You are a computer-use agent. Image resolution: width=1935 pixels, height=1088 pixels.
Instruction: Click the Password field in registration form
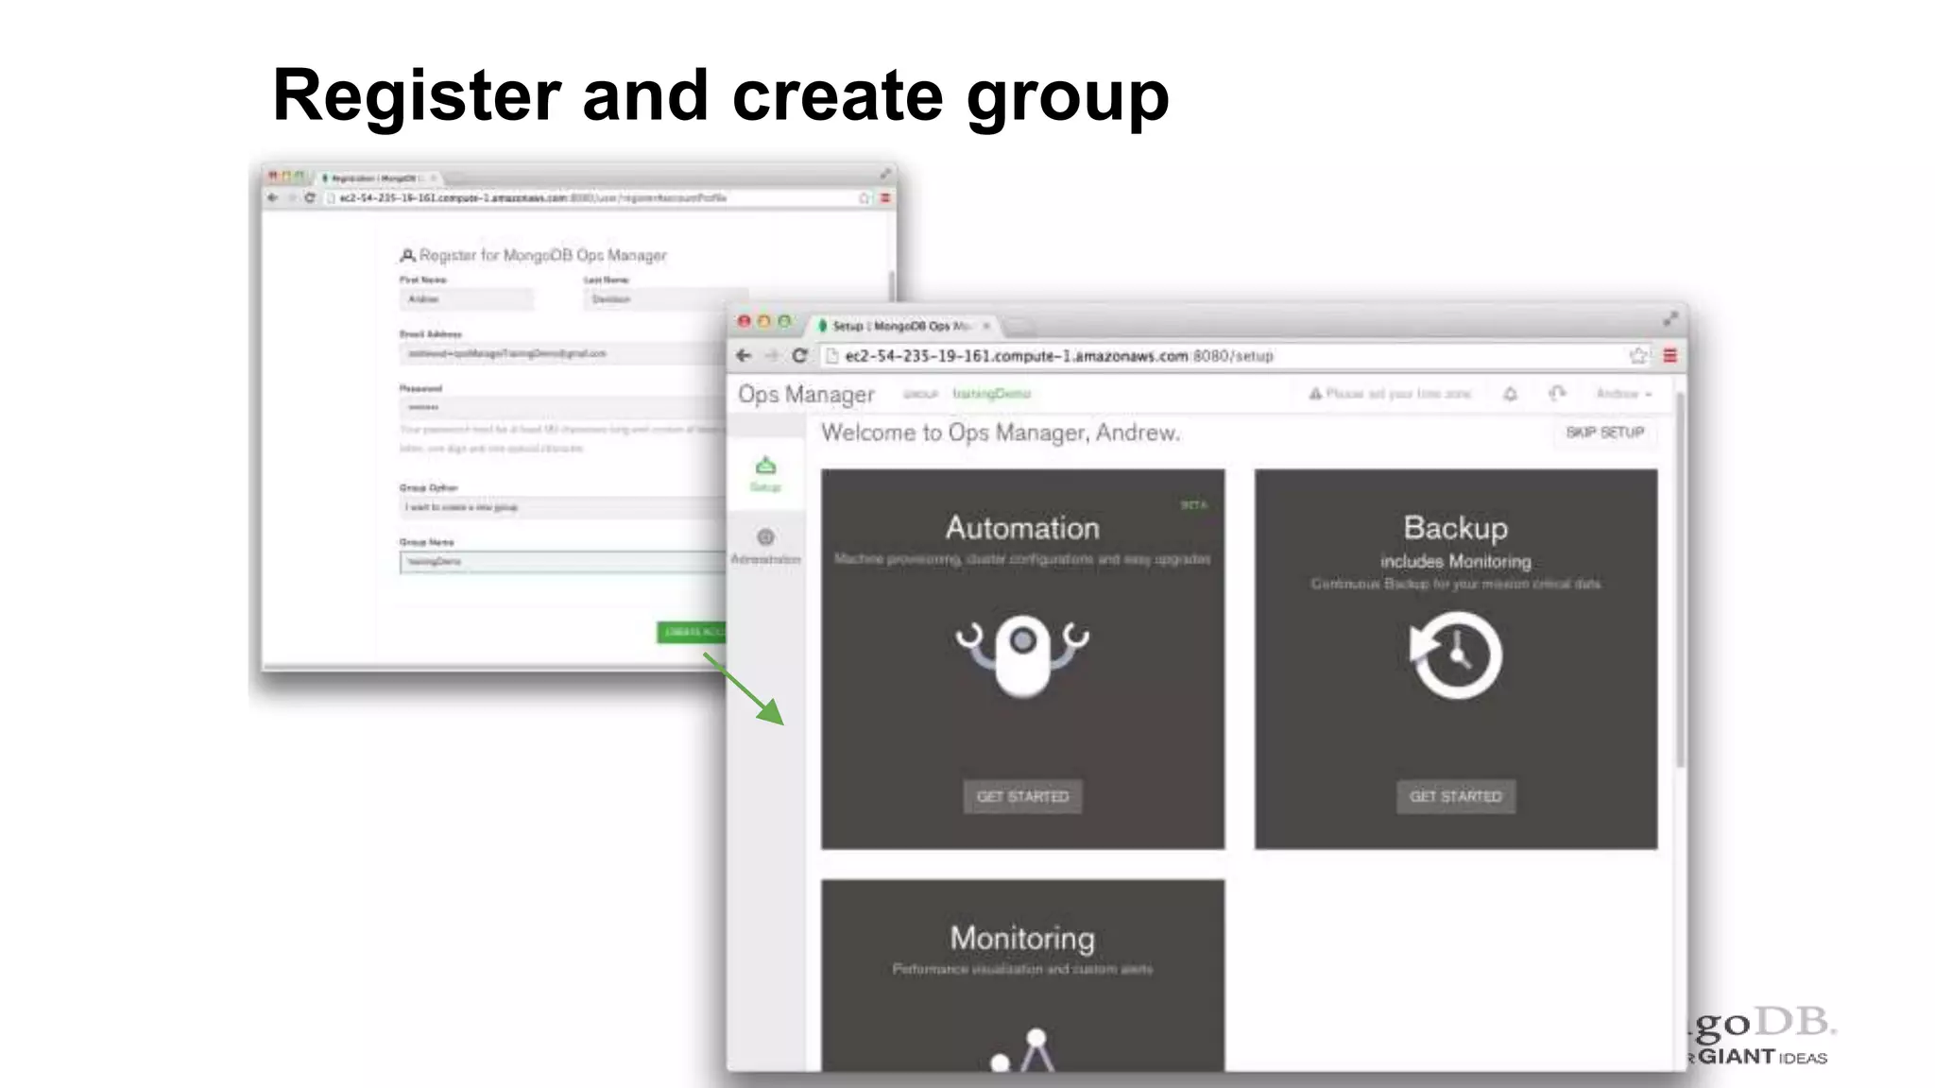tap(563, 407)
